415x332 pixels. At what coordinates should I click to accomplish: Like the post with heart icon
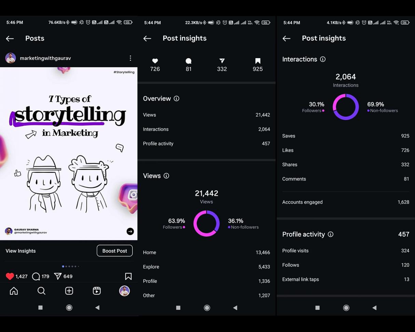[x=10, y=276]
